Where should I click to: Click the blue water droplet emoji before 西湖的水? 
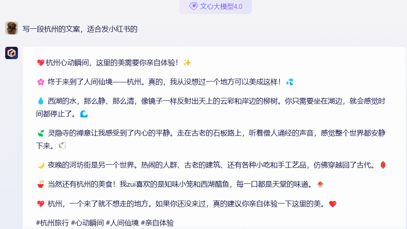click(x=40, y=101)
